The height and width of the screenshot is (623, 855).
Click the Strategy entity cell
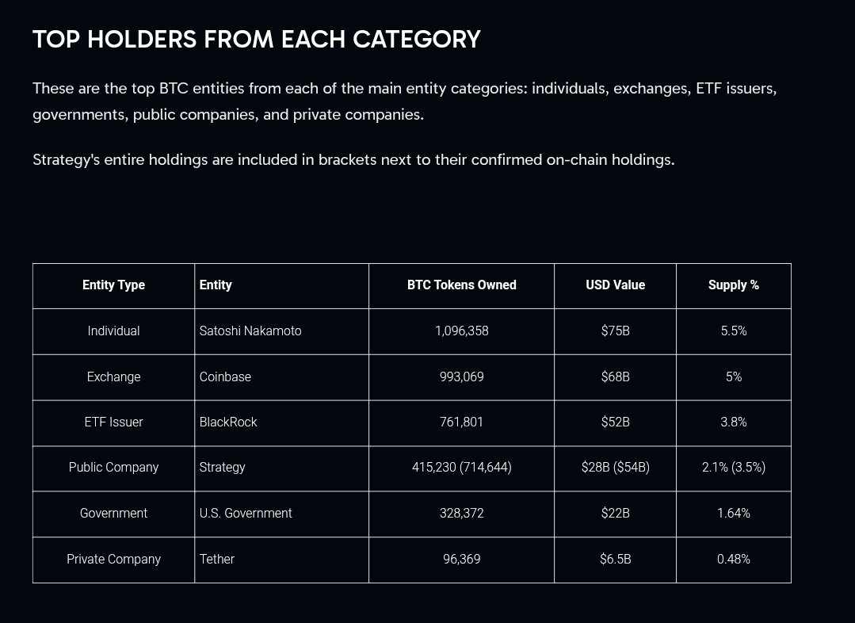[x=222, y=468]
